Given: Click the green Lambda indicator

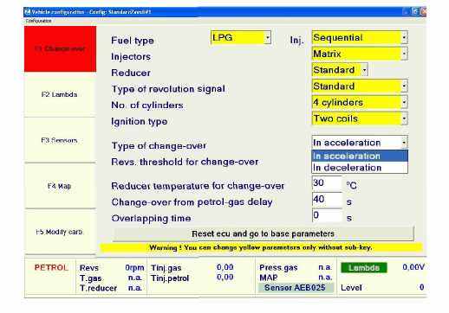Looking at the screenshot, I should click(364, 268).
